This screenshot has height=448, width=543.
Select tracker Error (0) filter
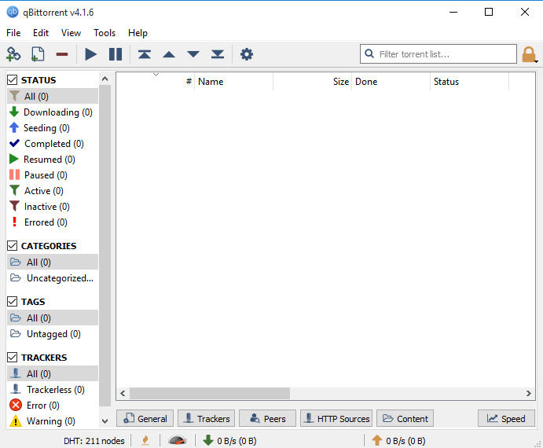53,405
